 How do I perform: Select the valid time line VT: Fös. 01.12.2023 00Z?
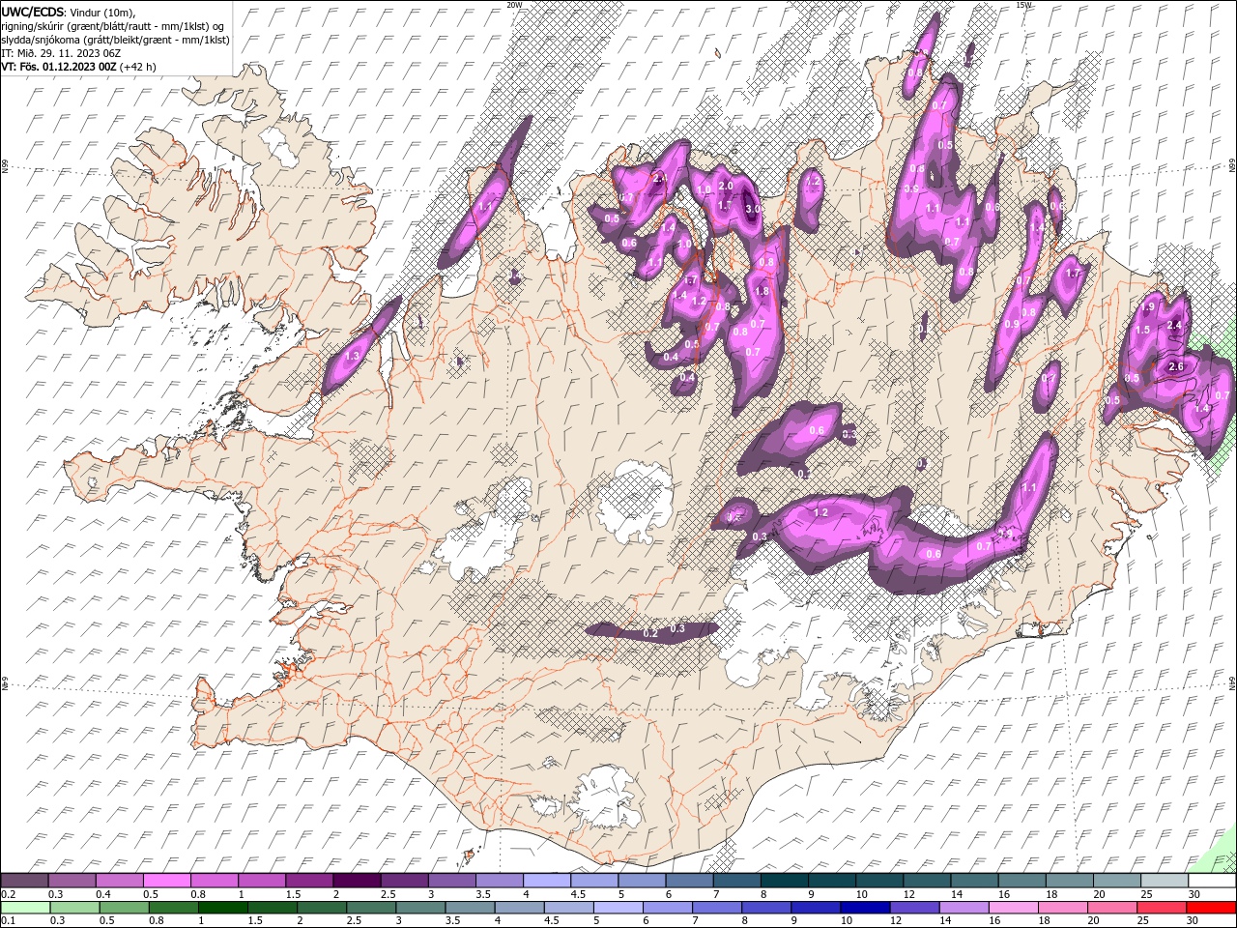(x=61, y=67)
